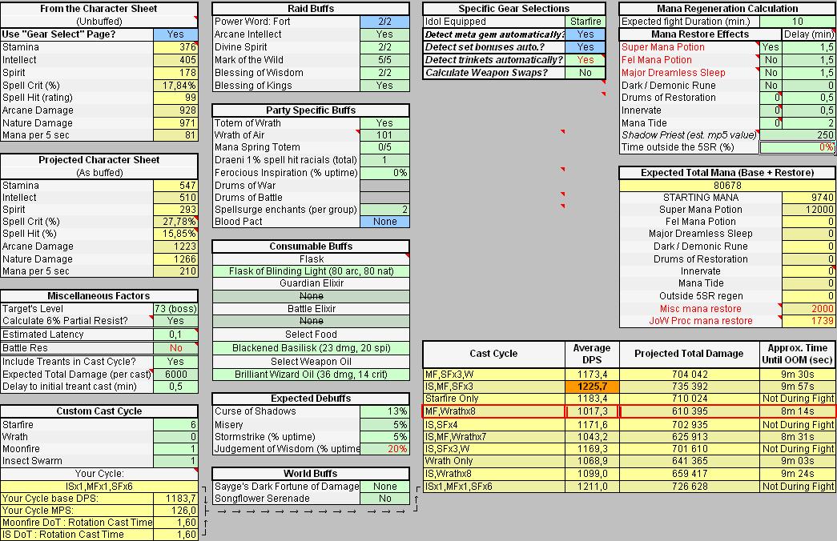Toggle Songflower Serenade world buff cell
This screenshot has width=837, height=541.
pyautogui.click(x=384, y=499)
